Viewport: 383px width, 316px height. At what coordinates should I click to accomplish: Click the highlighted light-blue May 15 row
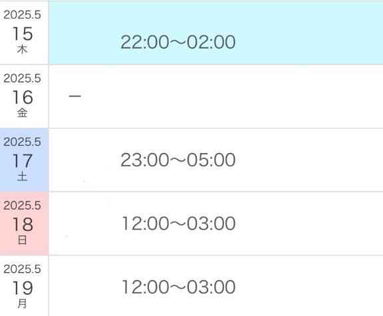(x=215, y=33)
